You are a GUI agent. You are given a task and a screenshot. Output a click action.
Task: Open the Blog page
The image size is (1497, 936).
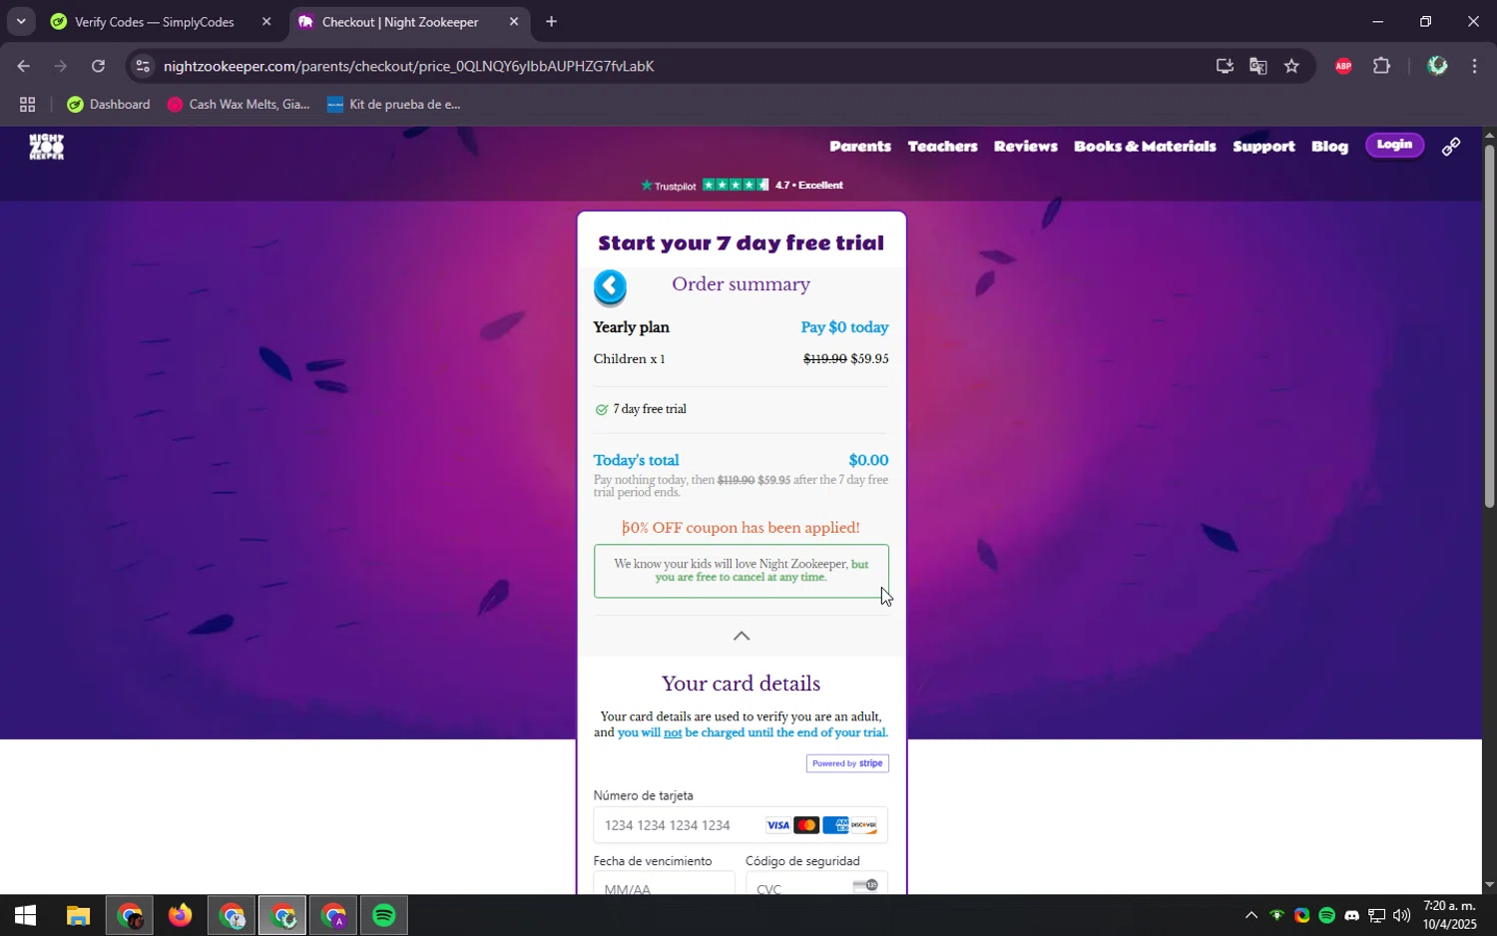click(x=1329, y=146)
